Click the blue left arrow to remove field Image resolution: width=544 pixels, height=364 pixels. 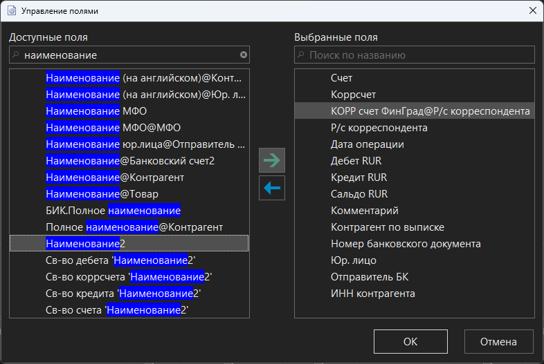(x=272, y=188)
